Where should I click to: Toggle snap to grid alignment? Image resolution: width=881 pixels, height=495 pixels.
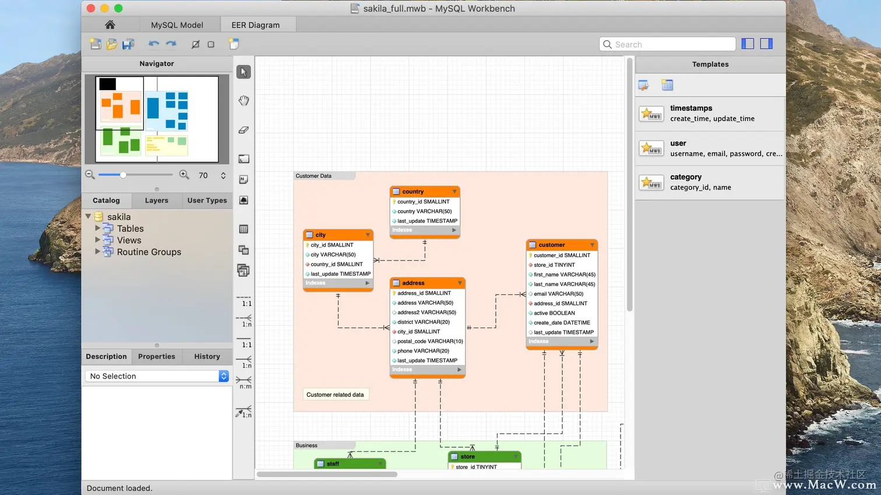point(211,44)
